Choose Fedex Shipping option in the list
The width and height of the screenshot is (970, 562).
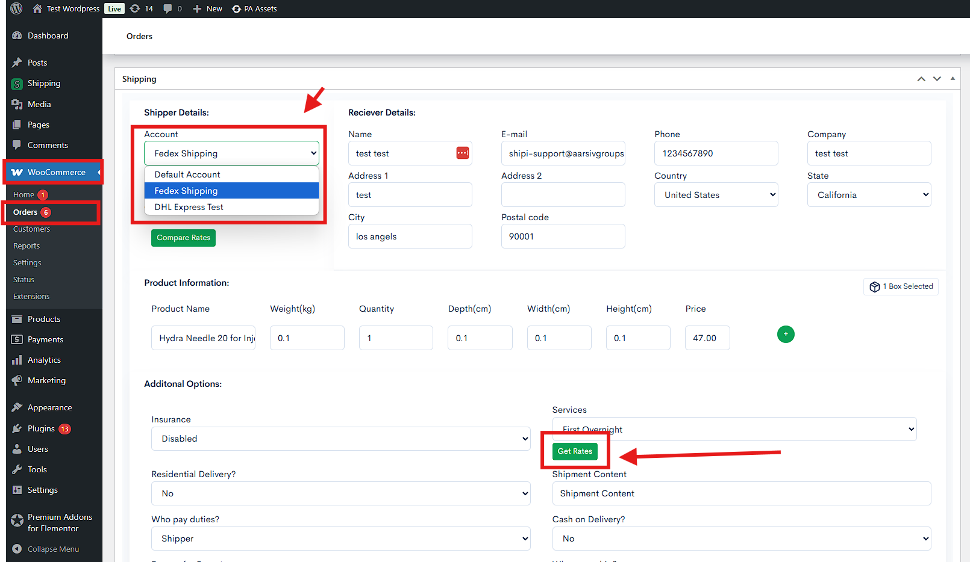(231, 191)
